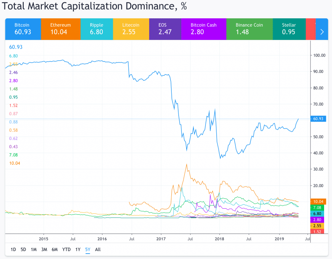The height and width of the screenshot is (259, 332).
Task: Click the orange 10.04 legend value
Action: point(15,163)
